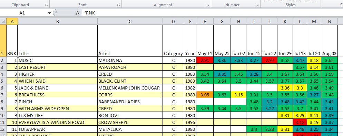
Task: Expand the Name Box dropdown arrow
Action: 49,13
